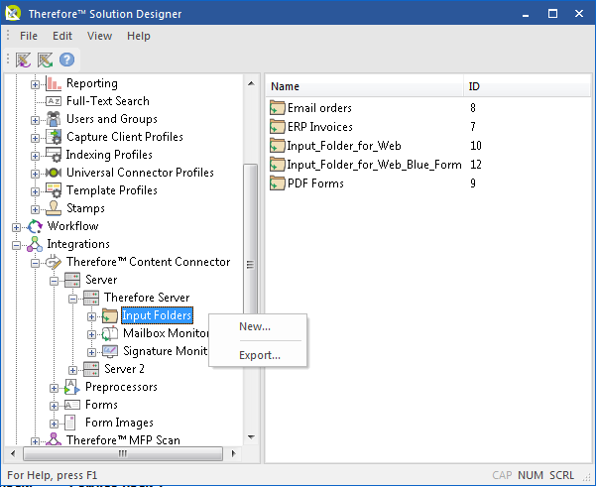Click the Therefore MFP Scan icon

(x=54, y=439)
